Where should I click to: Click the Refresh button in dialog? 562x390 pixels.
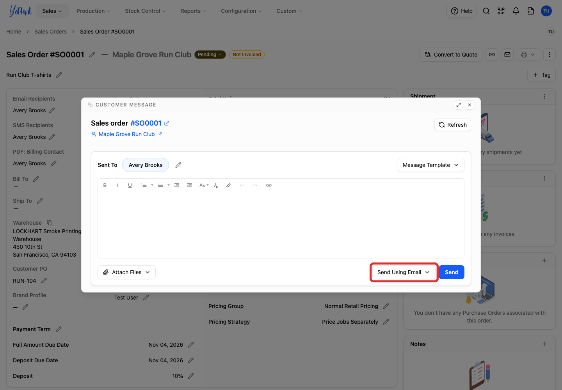point(453,125)
